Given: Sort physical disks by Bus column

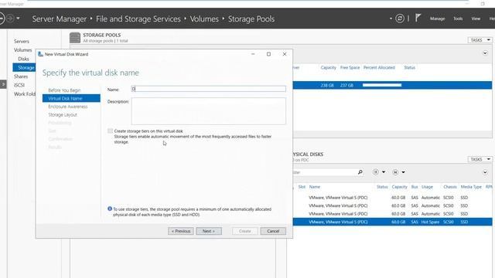Looking at the screenshot, I should pyautogui.click(x=415, y=187).
